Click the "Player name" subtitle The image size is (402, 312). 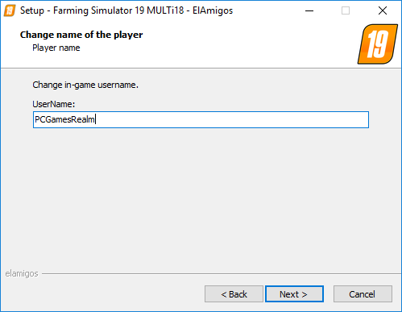[56, 48]
